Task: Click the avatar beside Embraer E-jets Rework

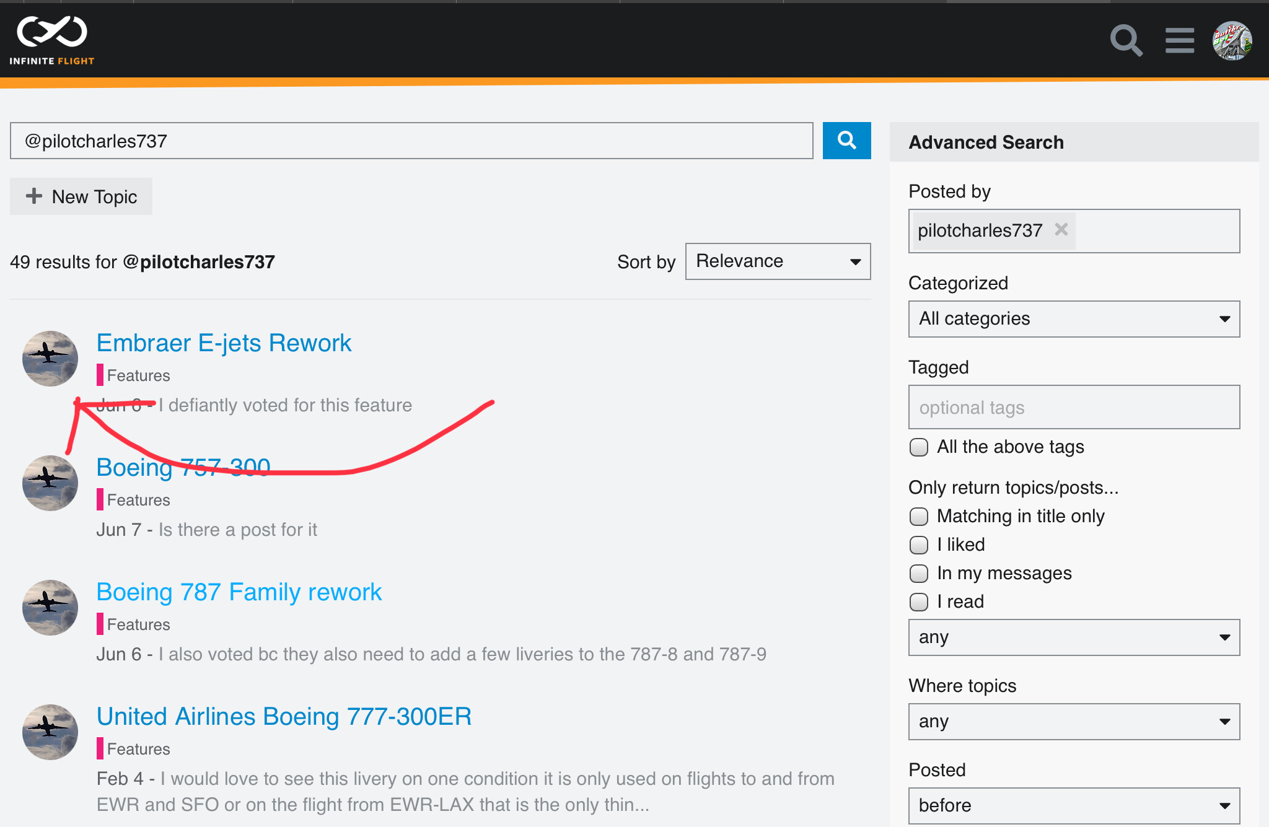Action: pos(50,359)
